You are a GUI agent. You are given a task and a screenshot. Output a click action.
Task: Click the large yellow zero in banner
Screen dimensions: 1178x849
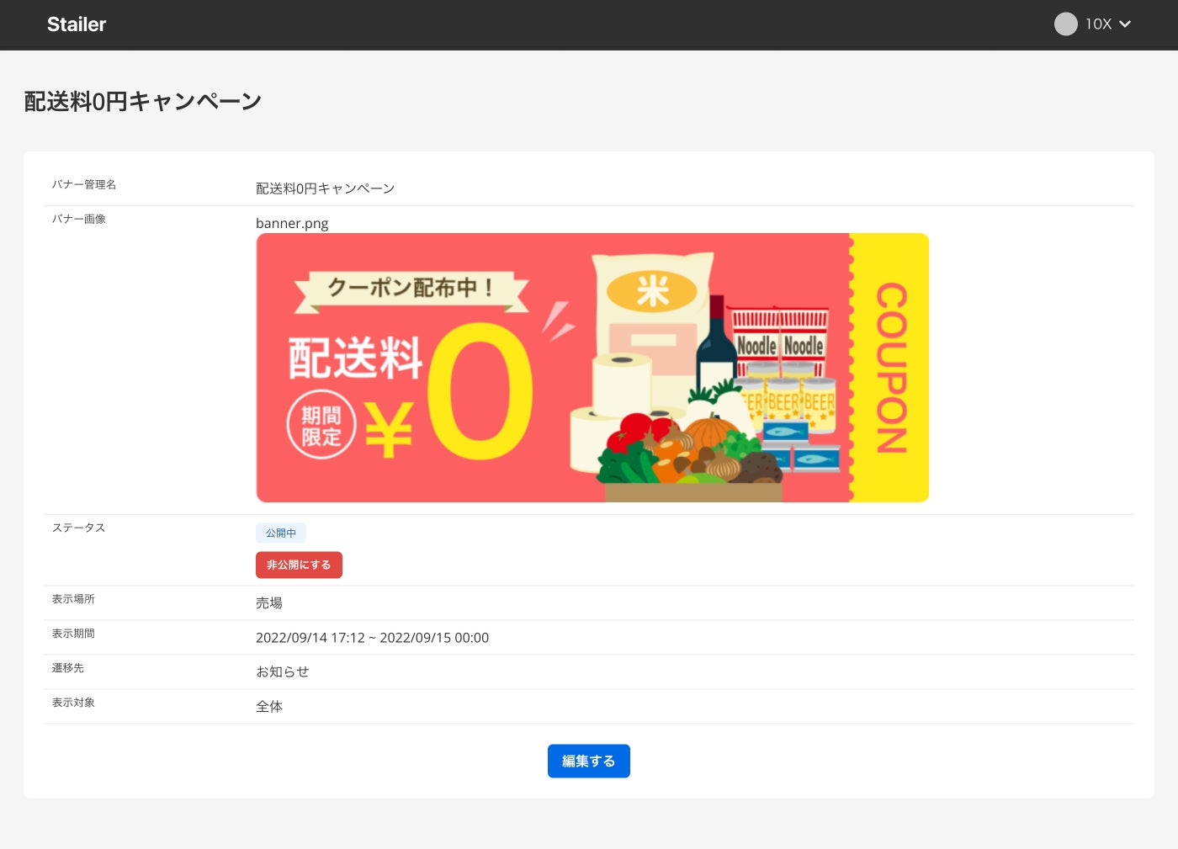pyautogui.click(x=480, y=391)
